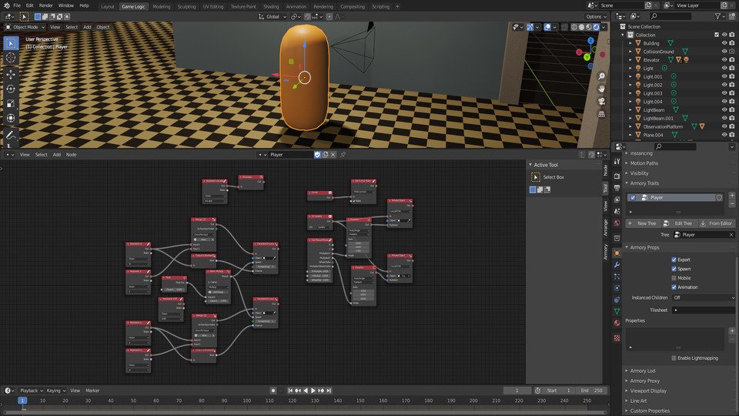Screen dimensions: 739x416
Task: Select the Rotate tool in viewport toolbar
Action: [x=11, y=89]
